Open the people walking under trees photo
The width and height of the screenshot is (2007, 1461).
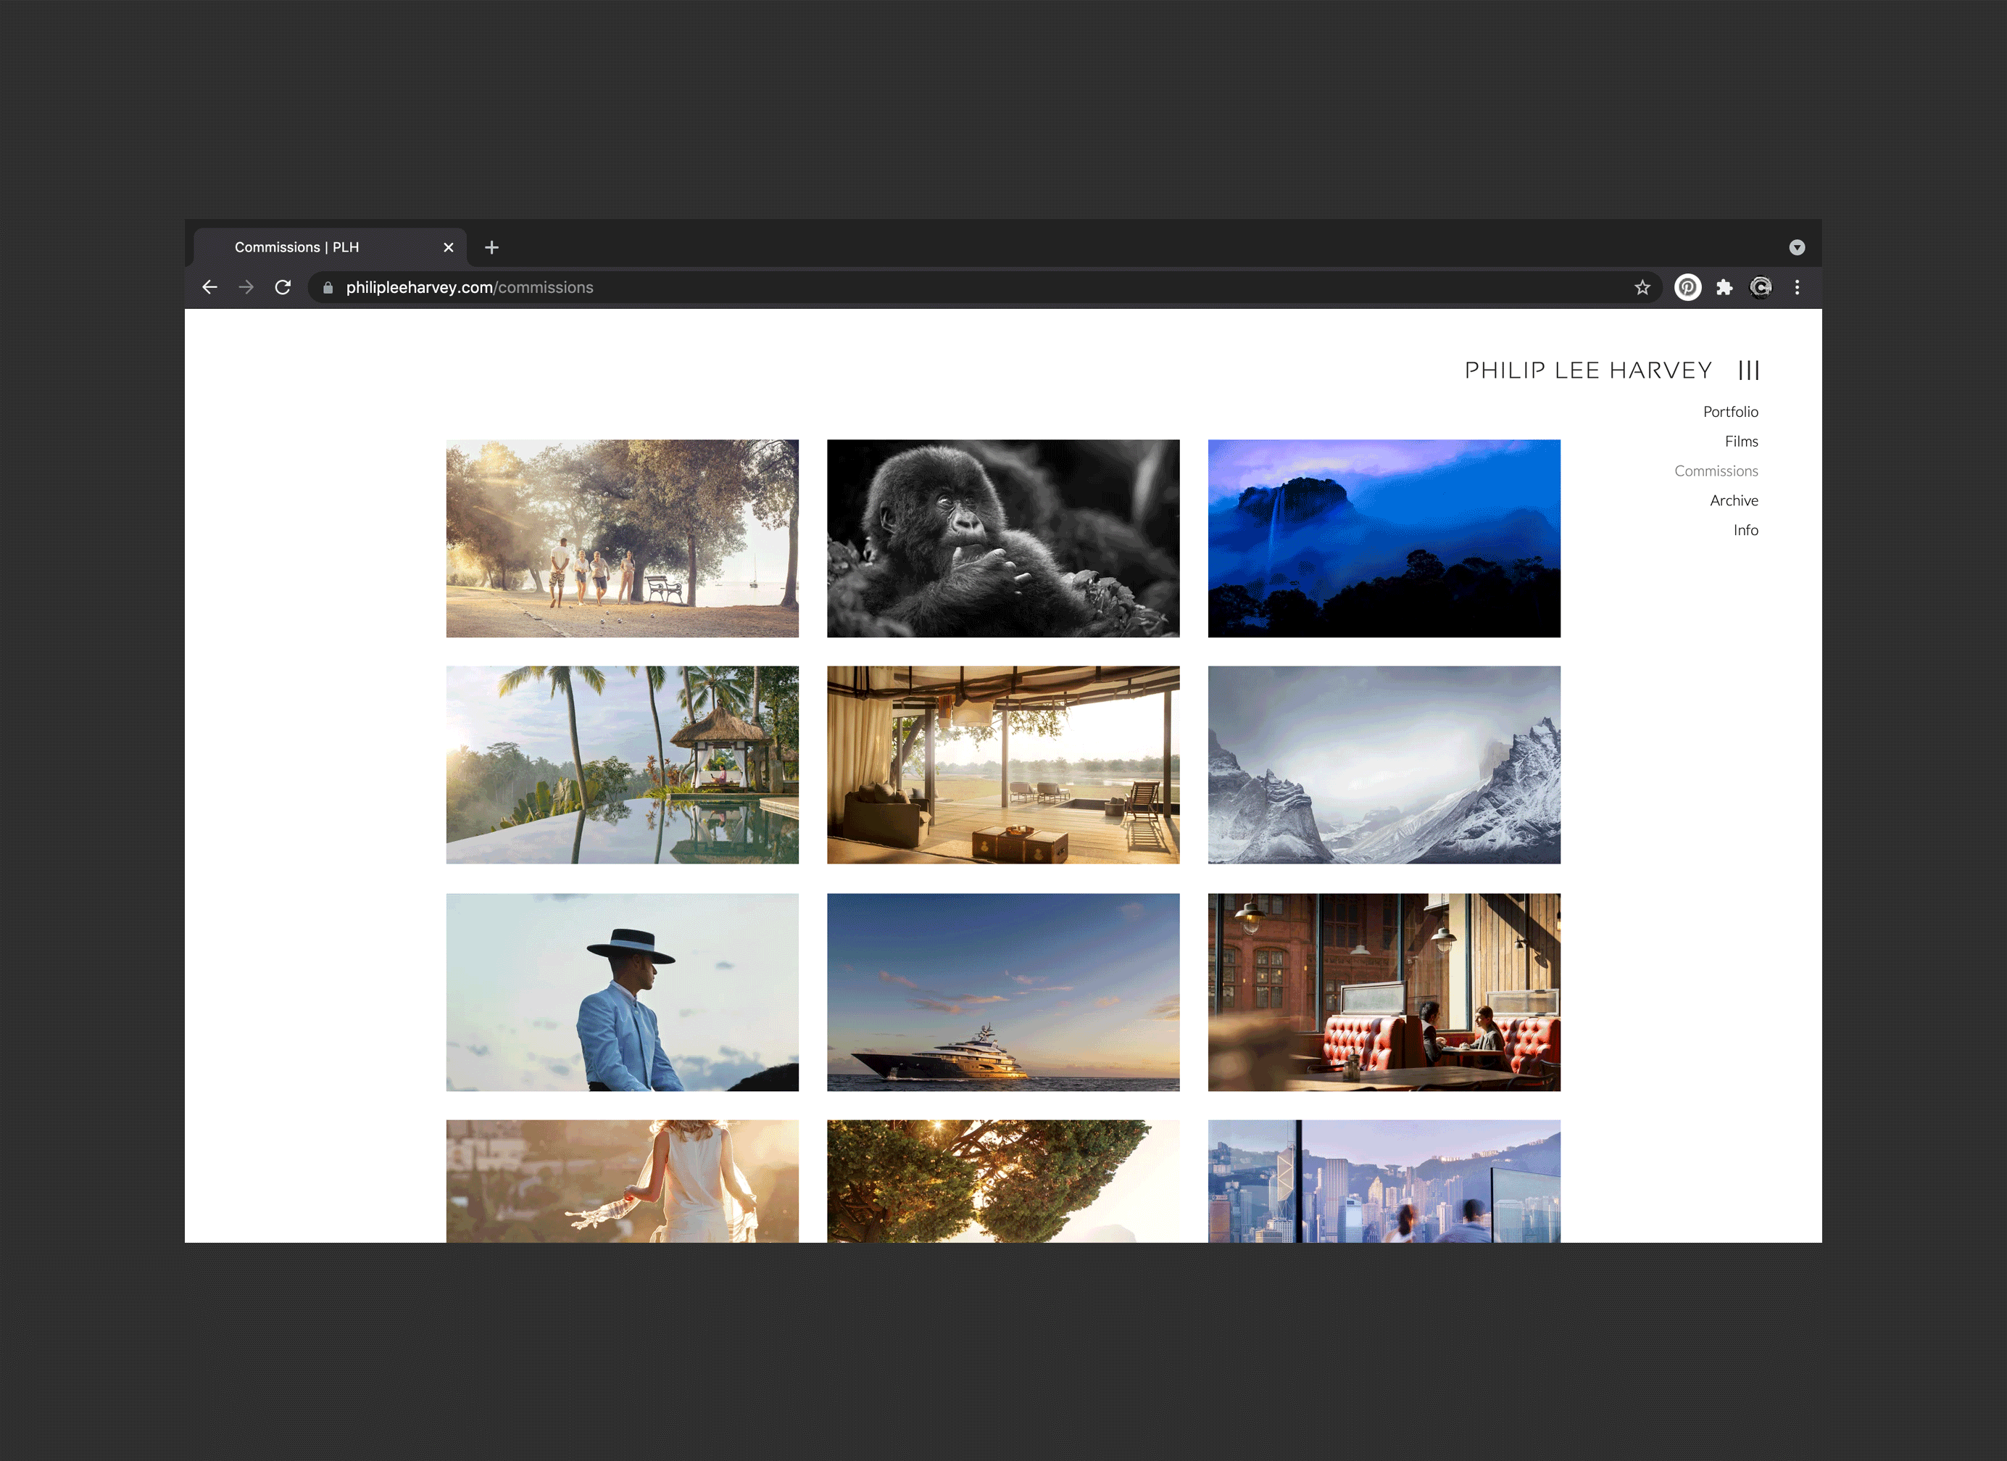622,538
